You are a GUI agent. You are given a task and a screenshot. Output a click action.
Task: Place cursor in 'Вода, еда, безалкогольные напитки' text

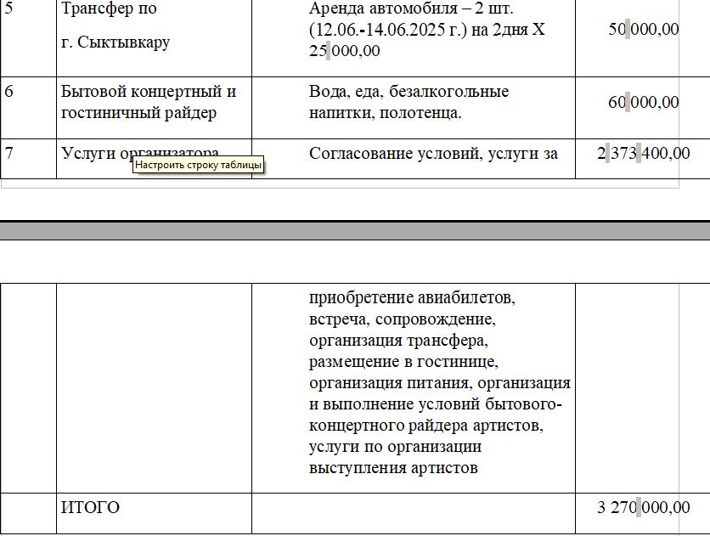tap(409, 92)
